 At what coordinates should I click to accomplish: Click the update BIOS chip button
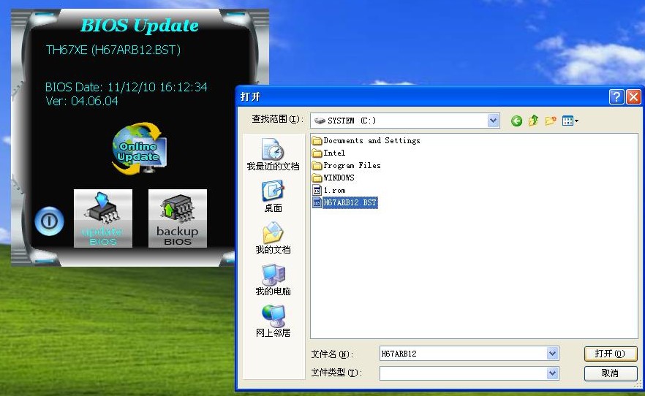coord(103,218)
